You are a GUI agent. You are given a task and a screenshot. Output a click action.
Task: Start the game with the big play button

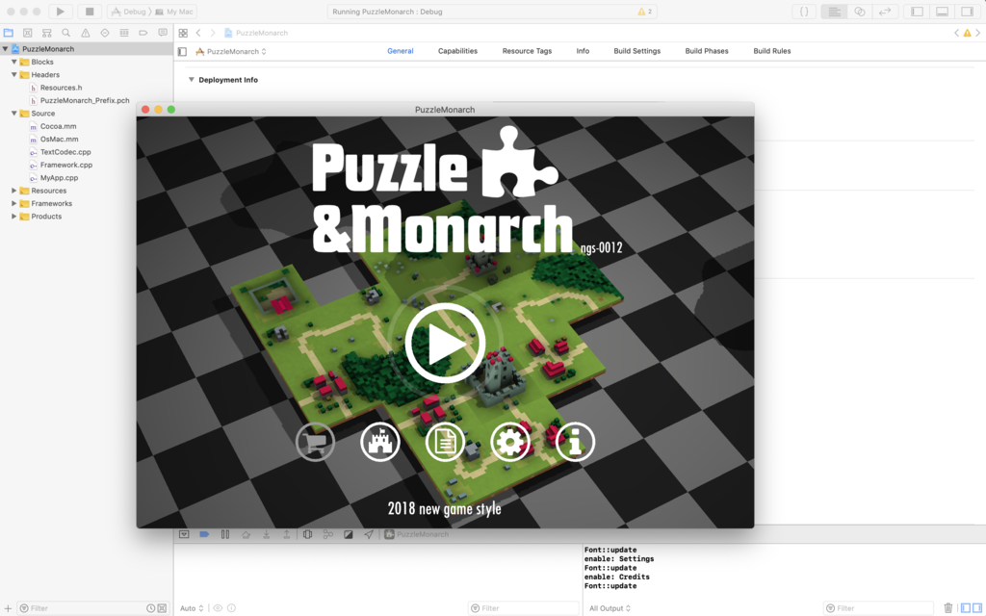pos(445,344)
